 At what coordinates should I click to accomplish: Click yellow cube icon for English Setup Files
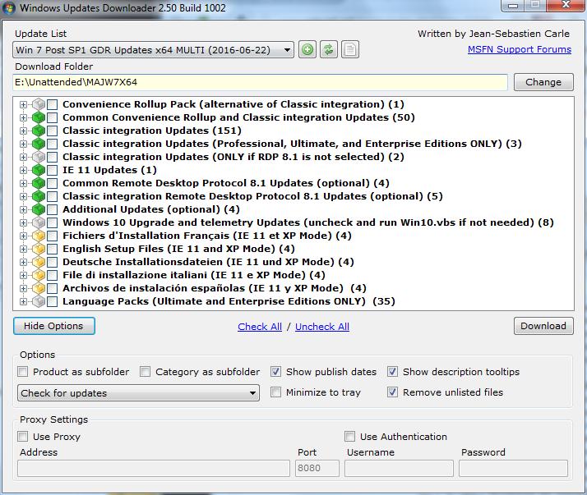(39, 249)
